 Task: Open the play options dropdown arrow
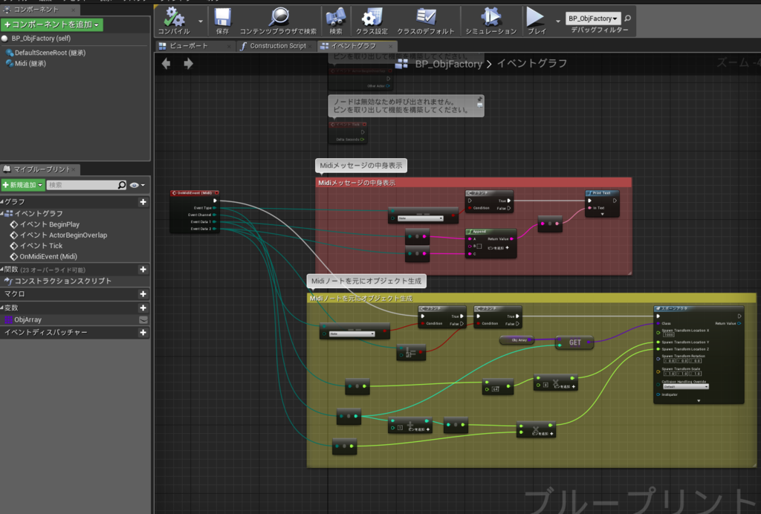point(557,21)
